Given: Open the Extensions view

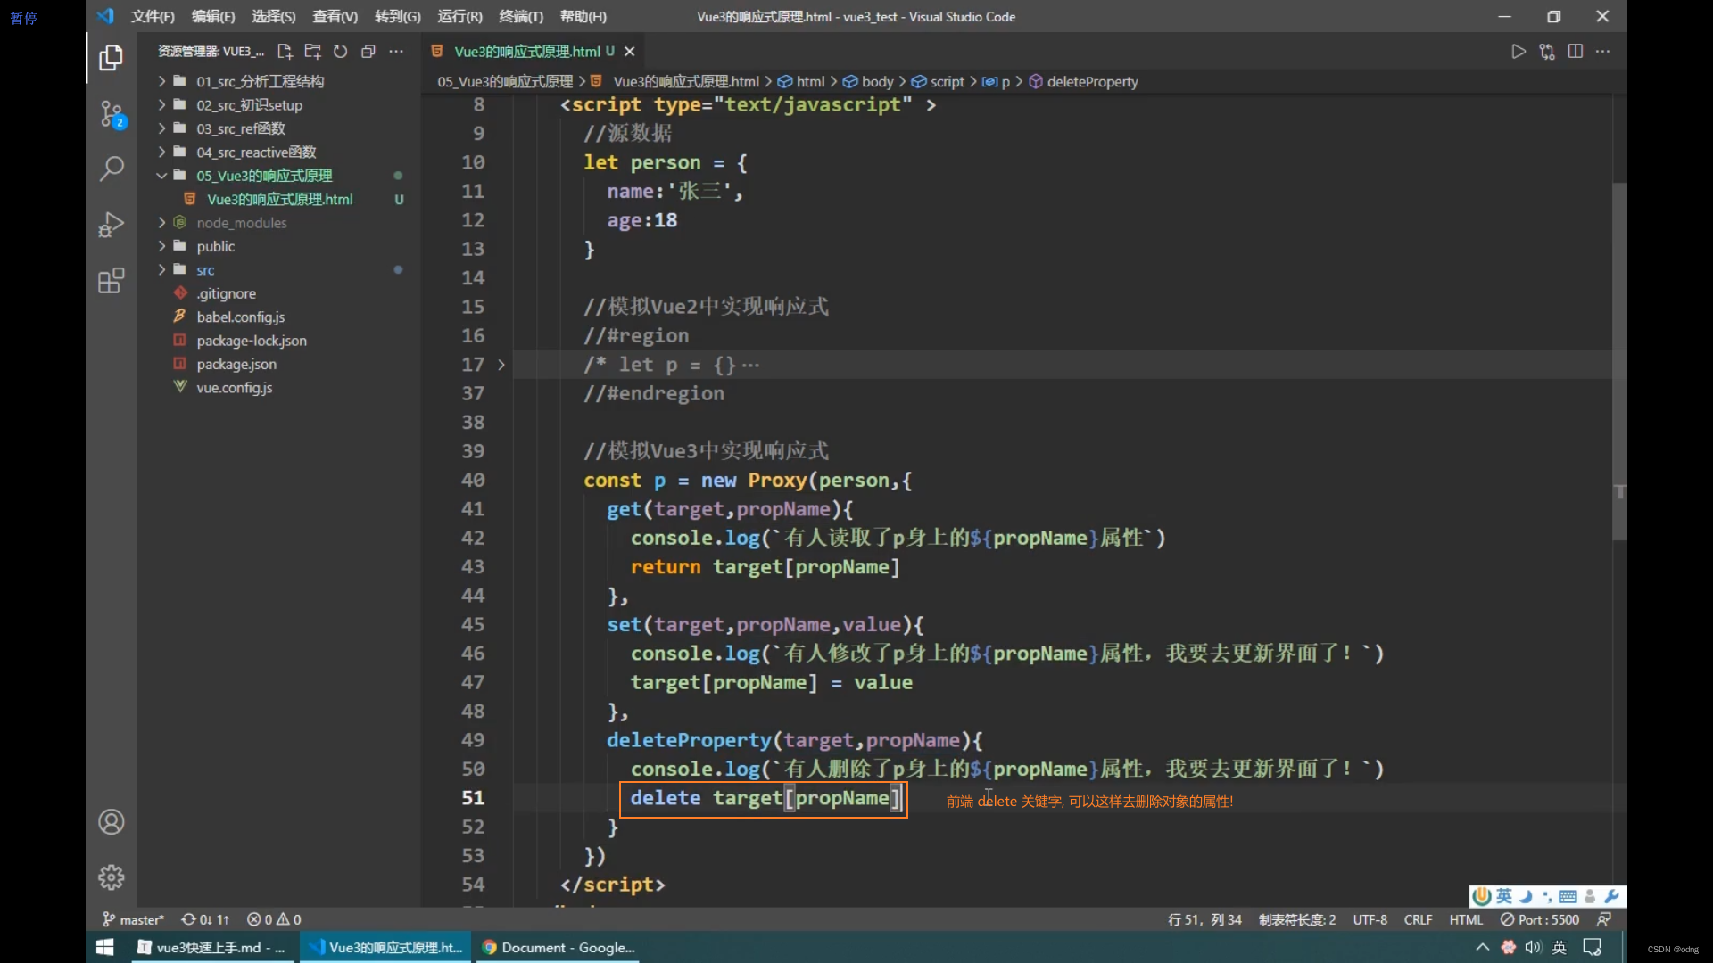Looking at the screenshot, I should point(111,281).
